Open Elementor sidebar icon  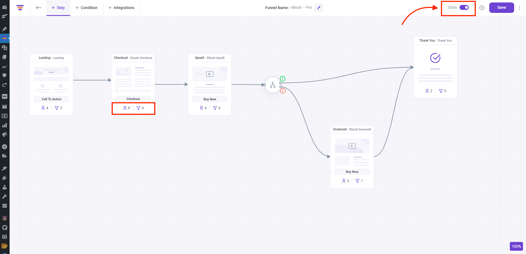click(4, 147)
